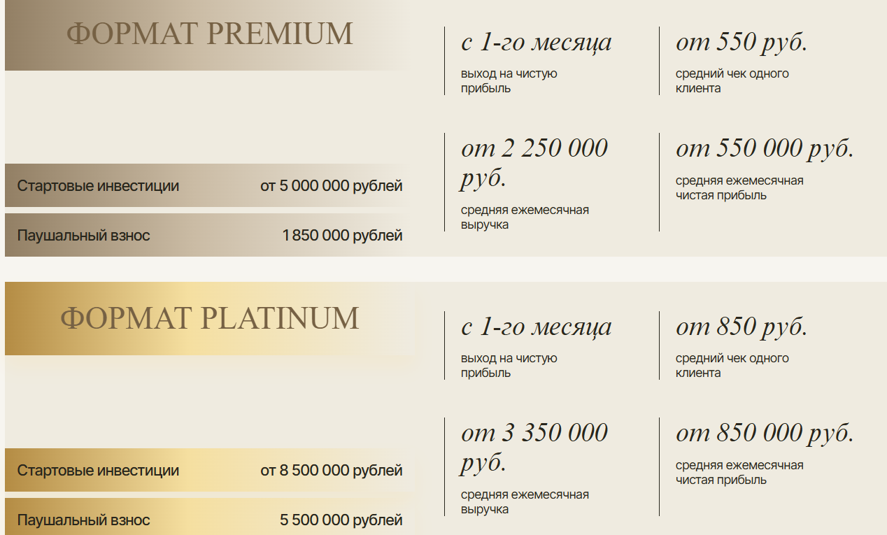Click the ФОРМАТ PREMIUM heading banner
This screenshot has height=535, width=887.
pos(209,34)
